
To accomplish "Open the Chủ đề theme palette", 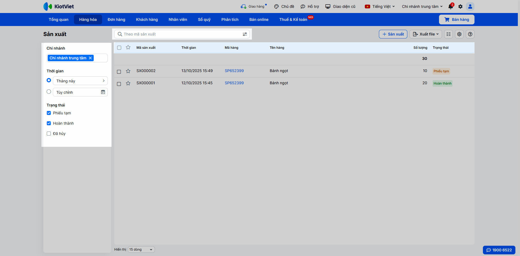I will click(x=284, y=7).
